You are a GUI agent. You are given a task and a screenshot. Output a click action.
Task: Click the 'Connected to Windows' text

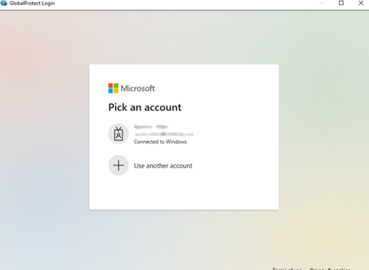point(160,141)
